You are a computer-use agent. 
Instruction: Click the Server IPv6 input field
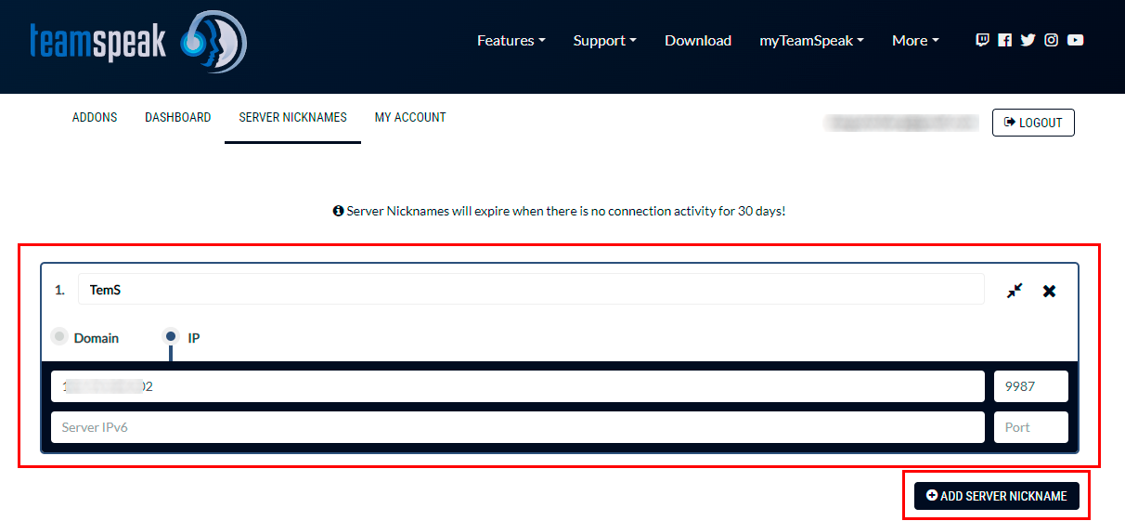[x=517, y=427]
